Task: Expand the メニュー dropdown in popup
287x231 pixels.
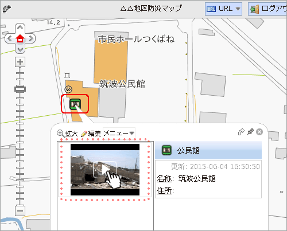Action: [x=119, y=133]
